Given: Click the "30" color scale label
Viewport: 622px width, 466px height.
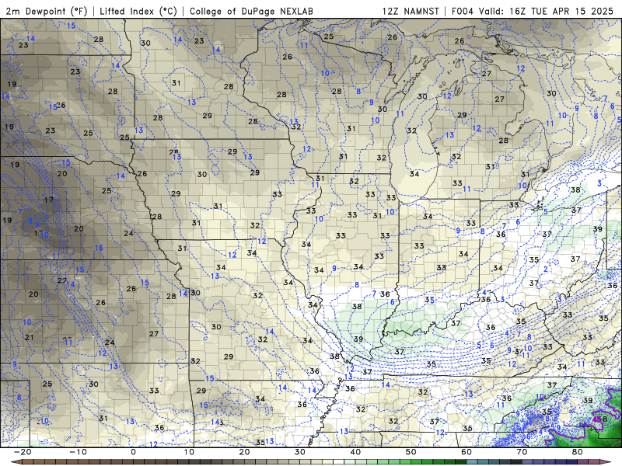Looking at the screenshot, I should [x=300, y=452].
